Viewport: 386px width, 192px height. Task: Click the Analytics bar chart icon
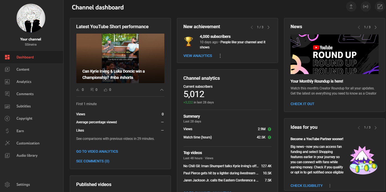7,82
